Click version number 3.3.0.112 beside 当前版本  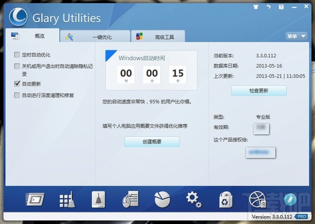click(x=266, y=56)
